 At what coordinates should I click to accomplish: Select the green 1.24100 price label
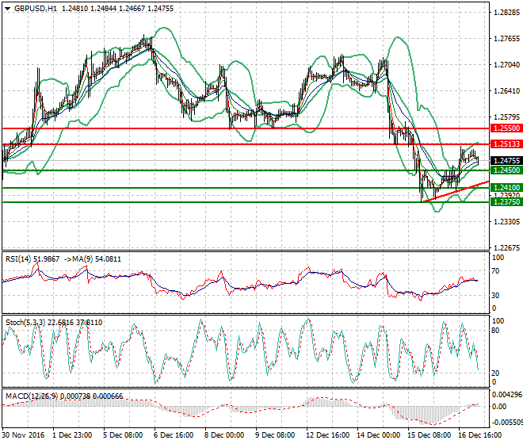tap(506, 188)
